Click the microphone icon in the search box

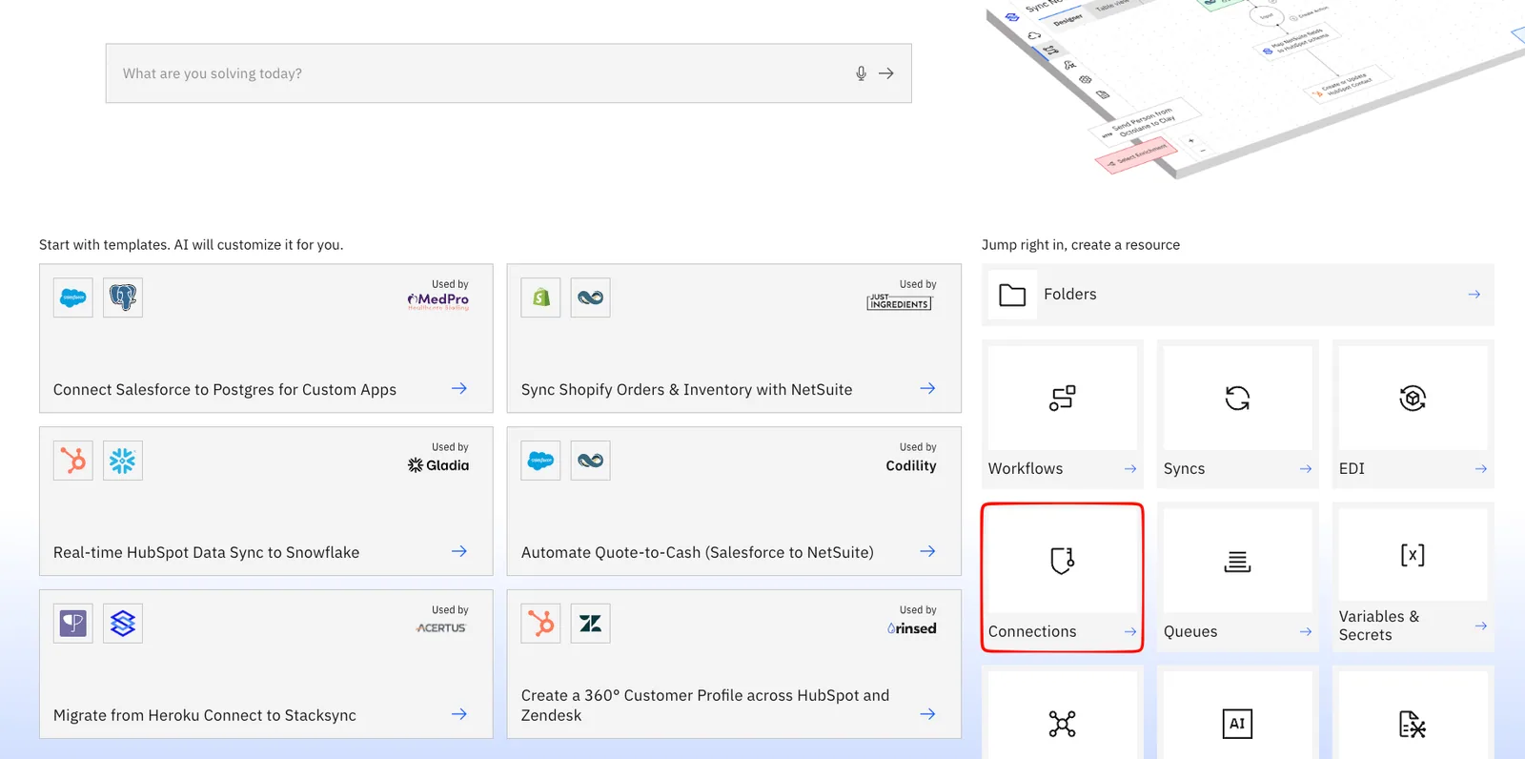(x=861, y=73)
